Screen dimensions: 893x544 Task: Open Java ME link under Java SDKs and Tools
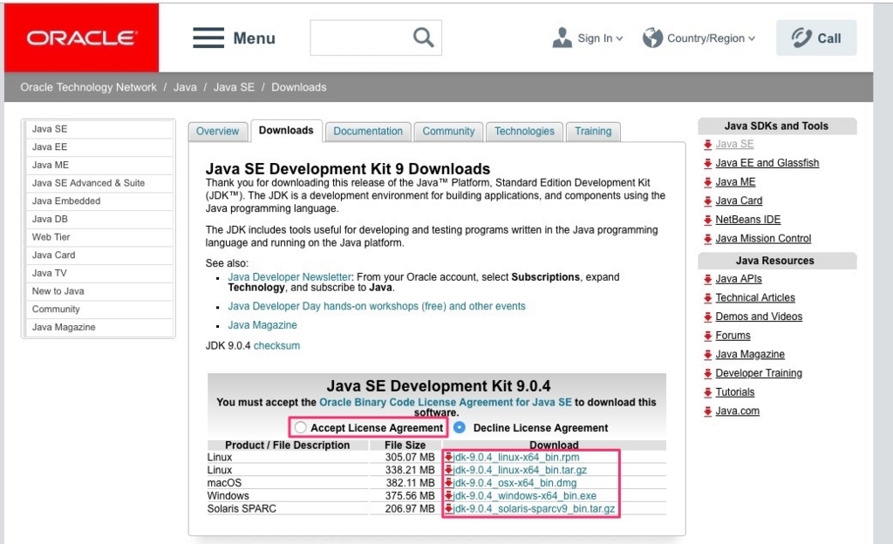coord(735,182)
